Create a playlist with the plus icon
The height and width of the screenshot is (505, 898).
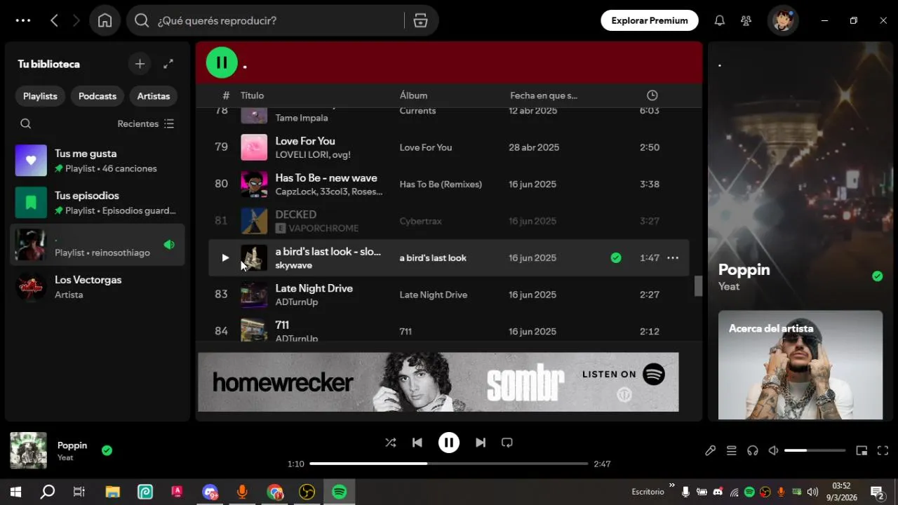(140, 64)
